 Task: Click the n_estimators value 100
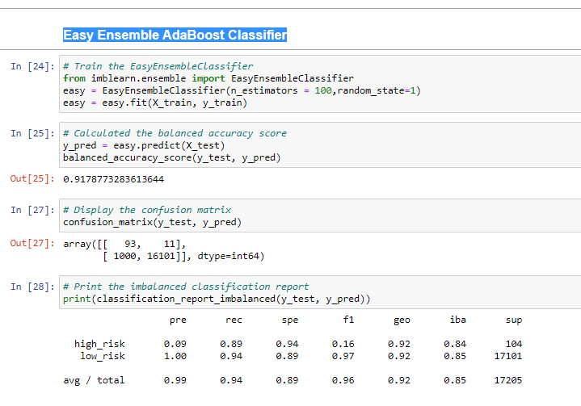(323, 90)
